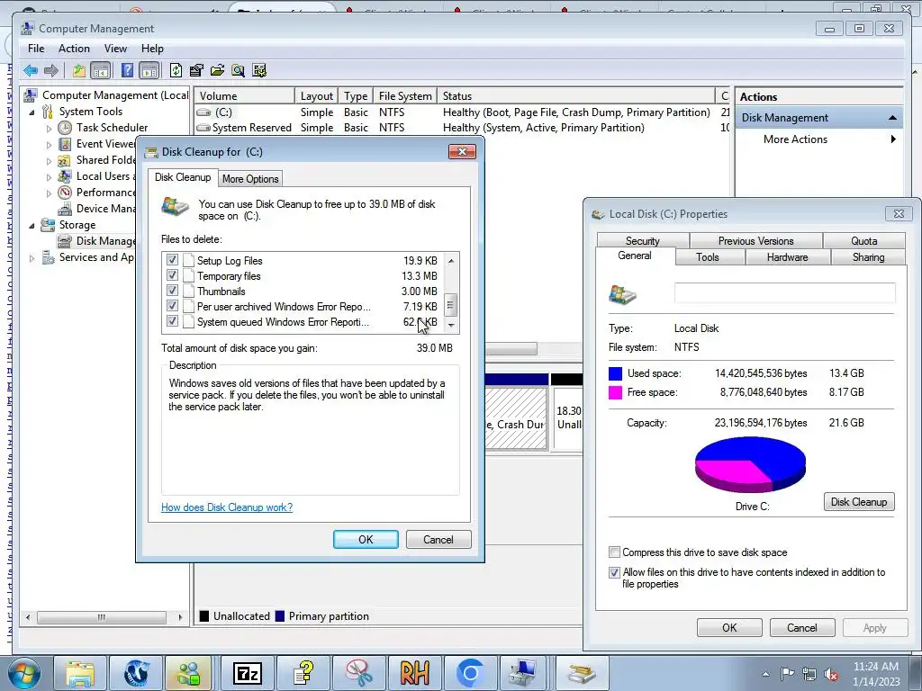Expand Services and Applications node arrow

click(32, 258)
